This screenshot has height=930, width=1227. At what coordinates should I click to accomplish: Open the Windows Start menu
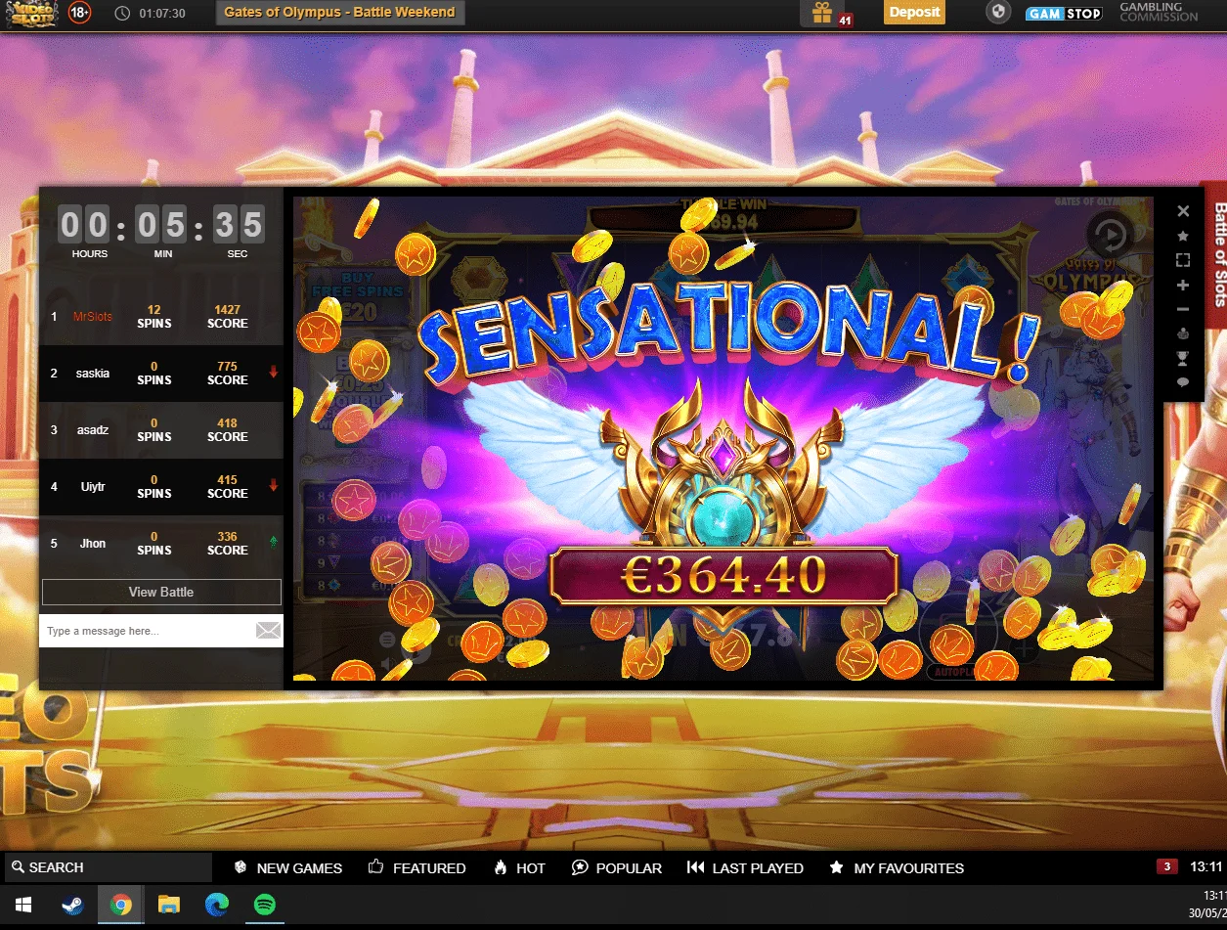coord(22,905)
